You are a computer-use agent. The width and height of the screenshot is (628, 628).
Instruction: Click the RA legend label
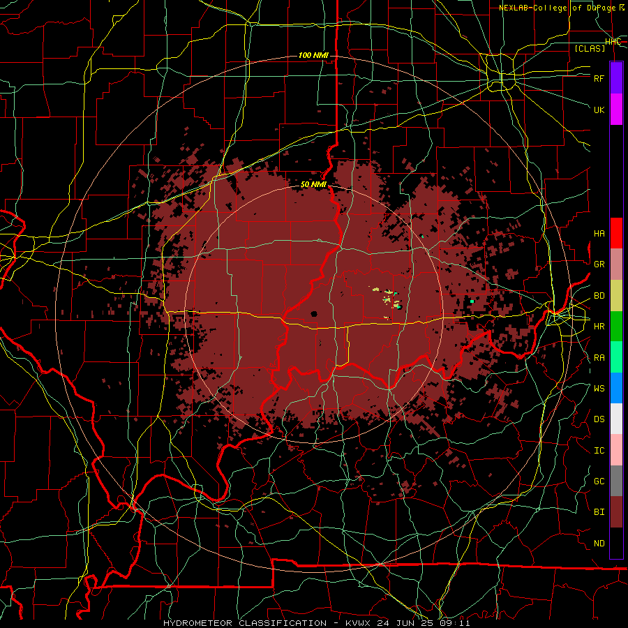(599, 358)
